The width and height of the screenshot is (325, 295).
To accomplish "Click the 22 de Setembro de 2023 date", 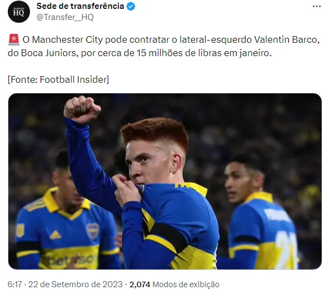I will coord(76,284).
